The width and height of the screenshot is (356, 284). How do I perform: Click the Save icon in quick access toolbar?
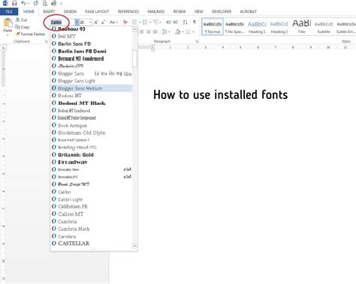pos(14,3)
